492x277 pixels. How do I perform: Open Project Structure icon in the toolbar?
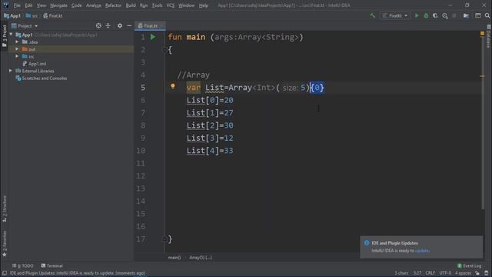tap(466, 15)
